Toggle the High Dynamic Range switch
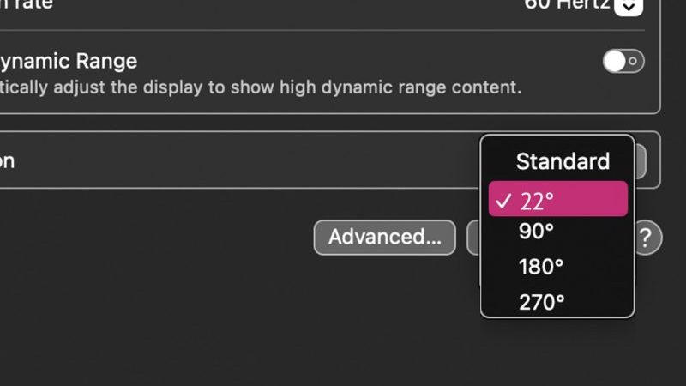 click(623, 61)
